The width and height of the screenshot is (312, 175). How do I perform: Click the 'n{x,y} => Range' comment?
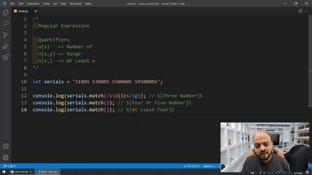(x=59, y=54)
